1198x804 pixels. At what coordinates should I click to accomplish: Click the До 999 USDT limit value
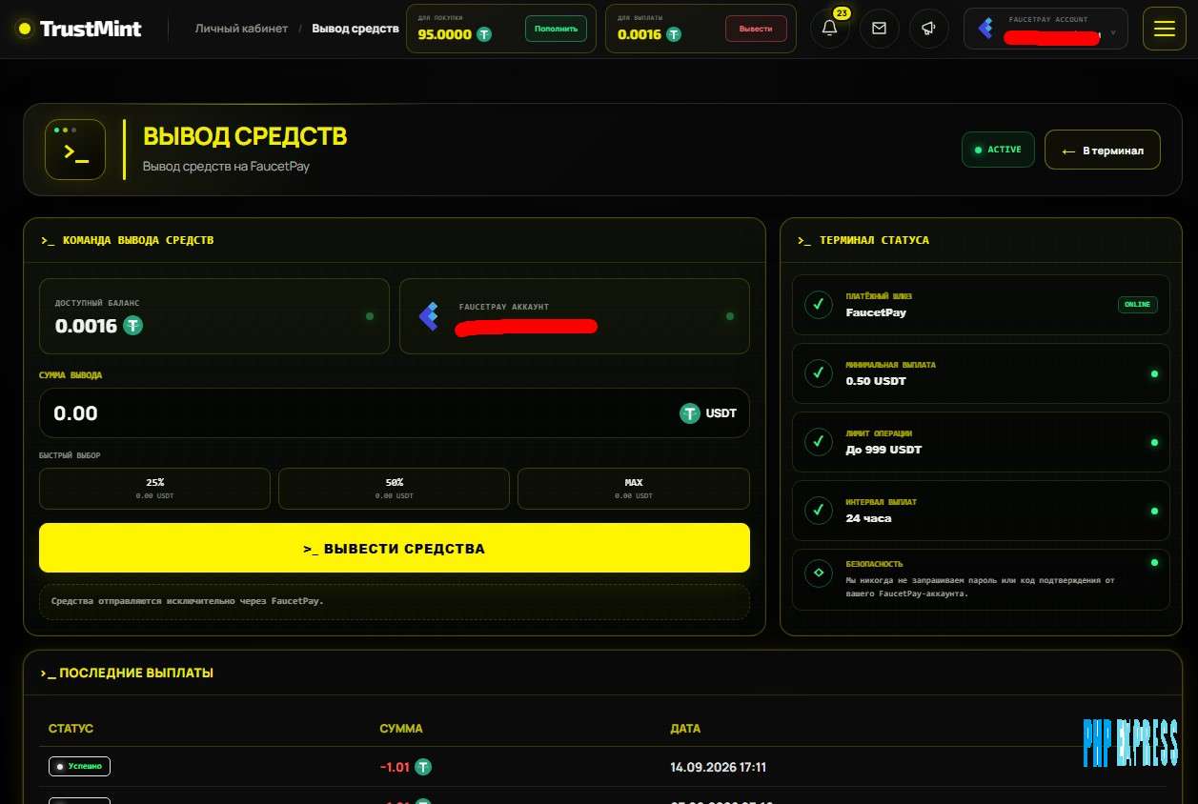[x=883, y=450]
